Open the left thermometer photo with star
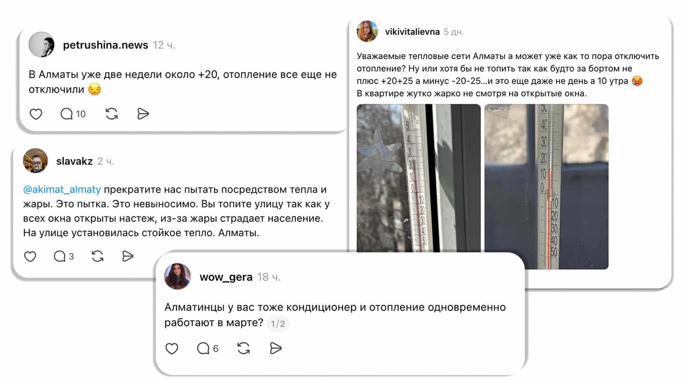Screen dimensions: 685x385 click(x=418, y=178)
